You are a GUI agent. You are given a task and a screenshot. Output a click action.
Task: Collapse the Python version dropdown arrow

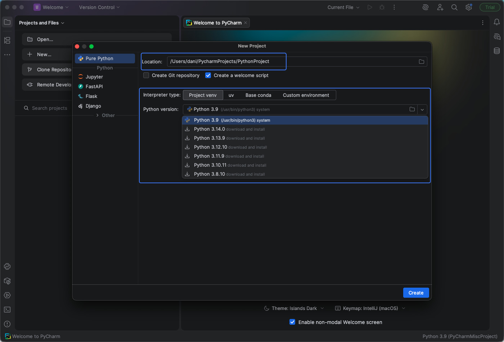[x=422, y=109]
